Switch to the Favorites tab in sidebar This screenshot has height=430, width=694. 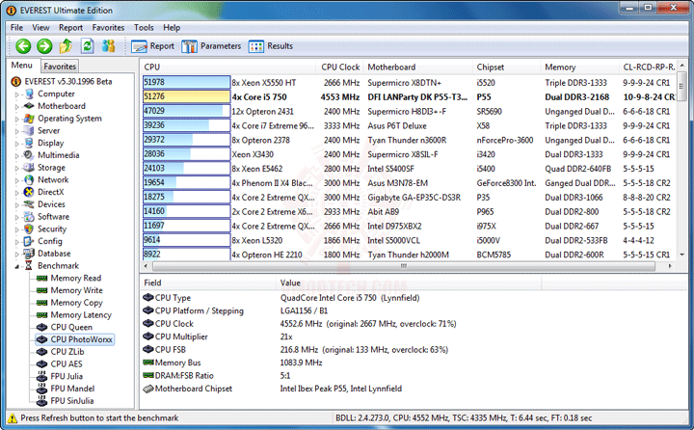[60, 67]
